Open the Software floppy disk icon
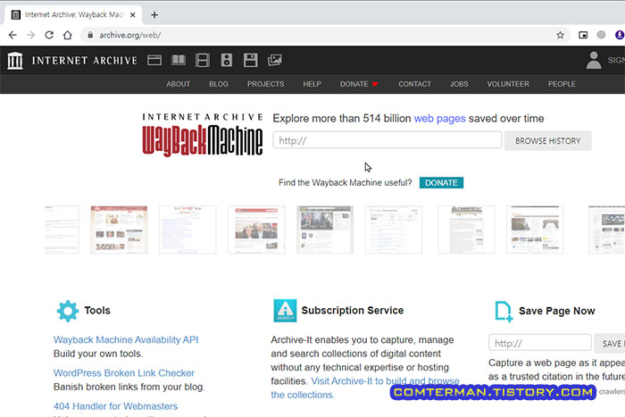The image size is (625, 417). pyautogui.click(x=250, y=60)
